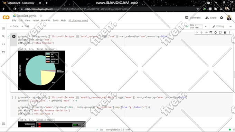Open the Comment button
The height and width of the screenshot is (132, 235).
point(193,18)
